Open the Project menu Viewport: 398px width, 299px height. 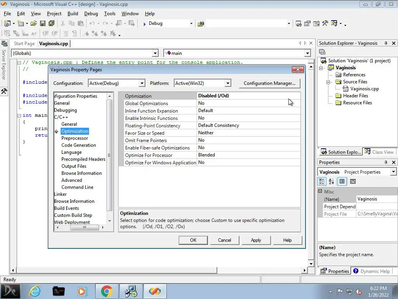54,14
